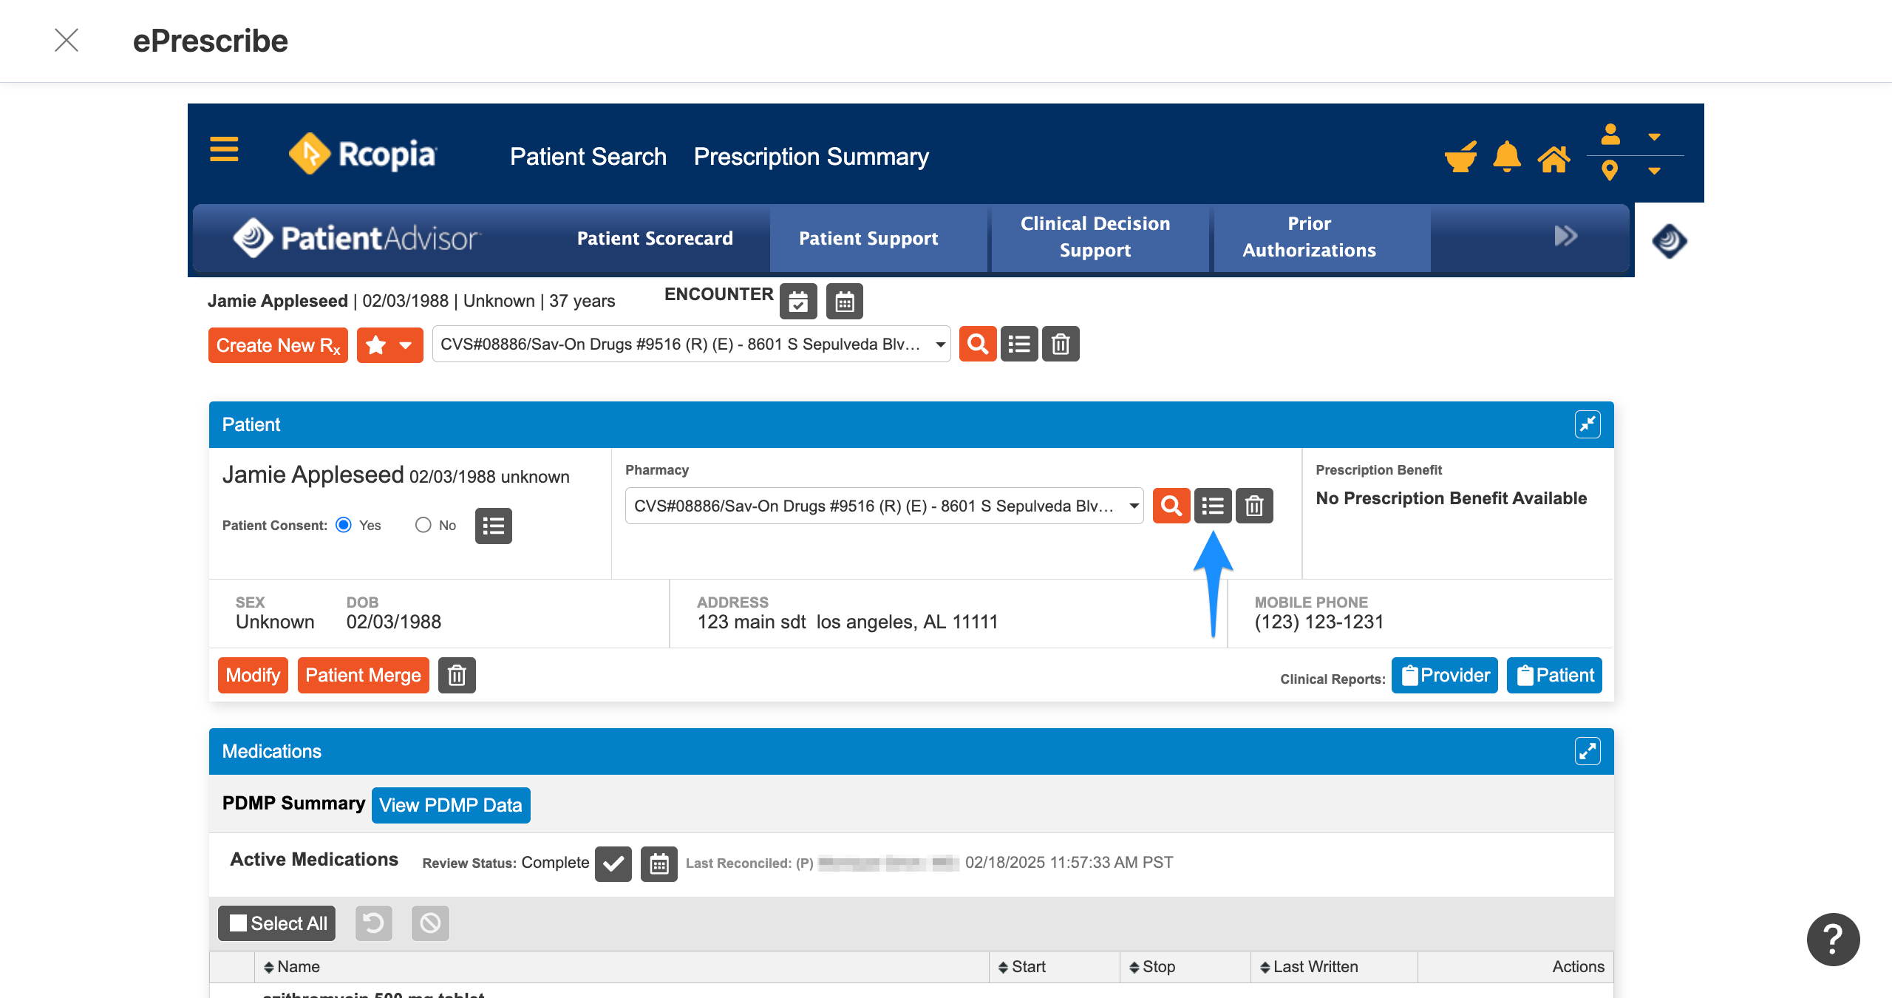The width and height of the screenshot is (1892, 998).
Task: Expand the location dropdown arrow
Action: [x=1655, y=171]
